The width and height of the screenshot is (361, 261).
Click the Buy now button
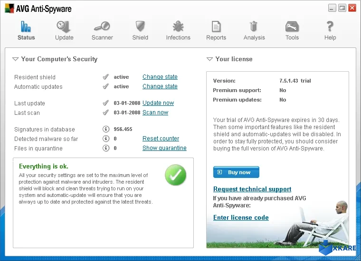236,172
